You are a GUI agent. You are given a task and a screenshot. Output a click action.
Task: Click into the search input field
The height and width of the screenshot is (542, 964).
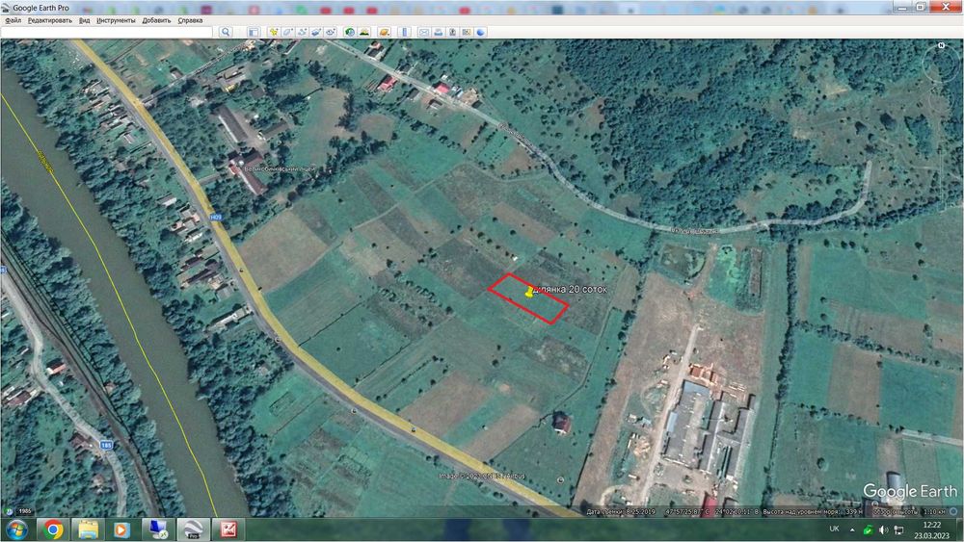107,32
